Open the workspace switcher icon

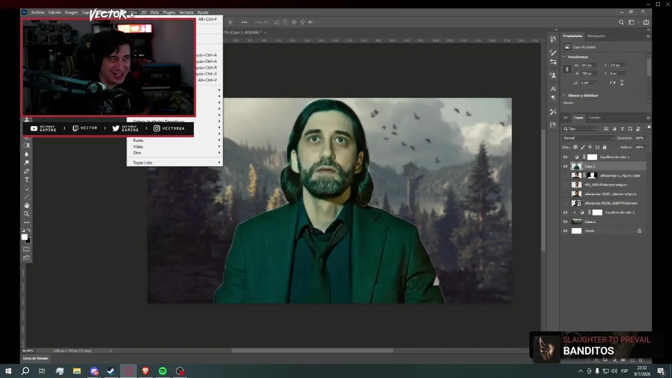click(631, 22)
